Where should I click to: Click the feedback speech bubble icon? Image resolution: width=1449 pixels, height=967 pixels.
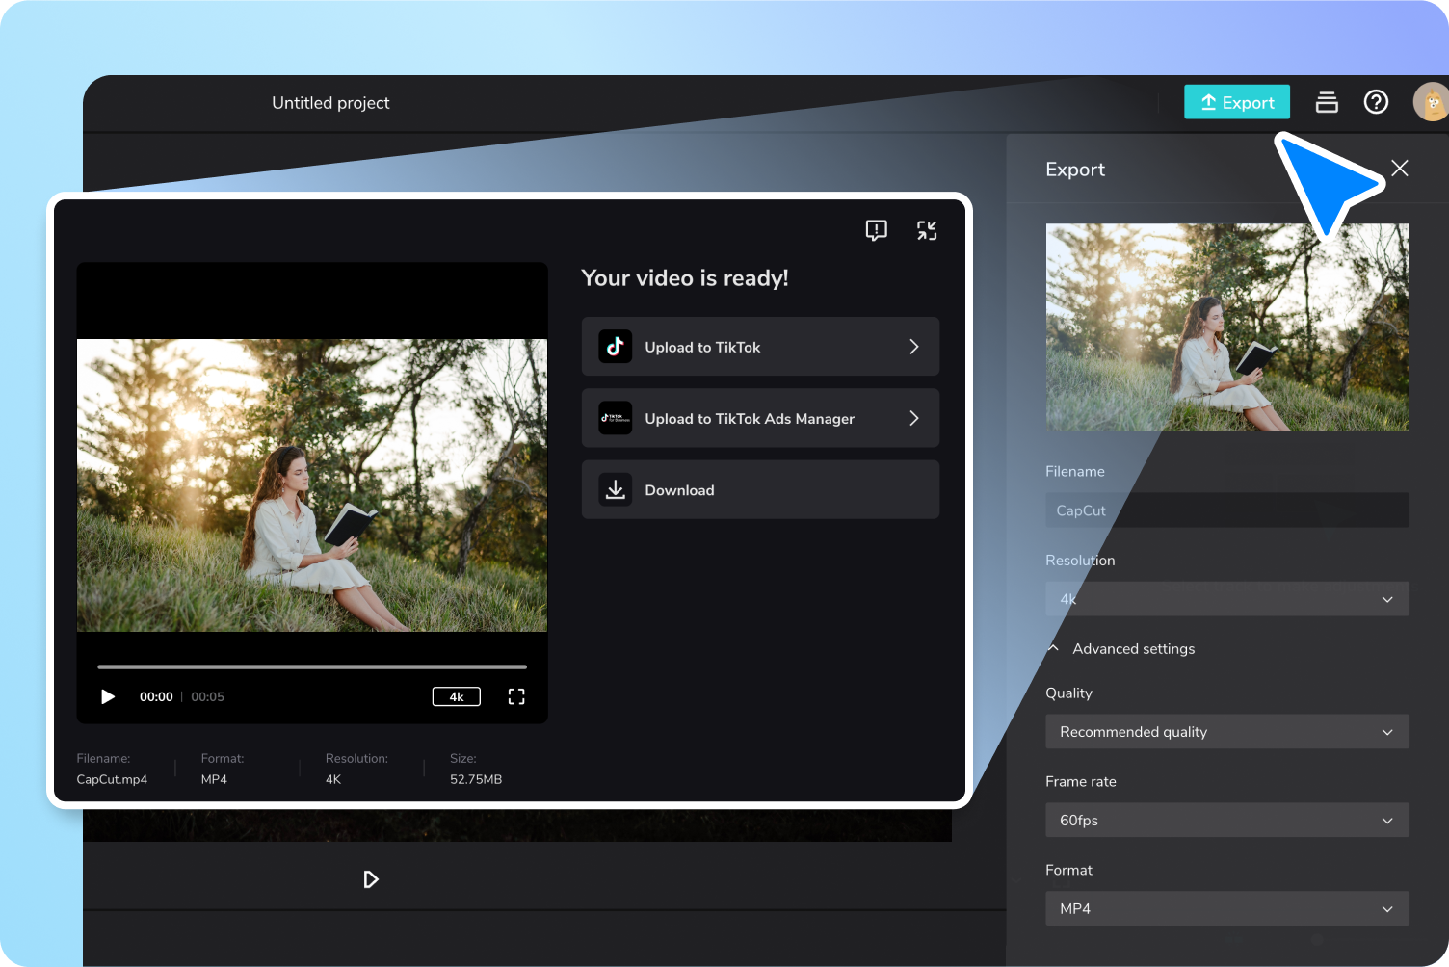click(876, 230)
